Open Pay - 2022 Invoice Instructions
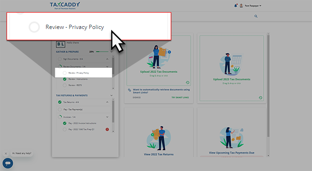 82,123
